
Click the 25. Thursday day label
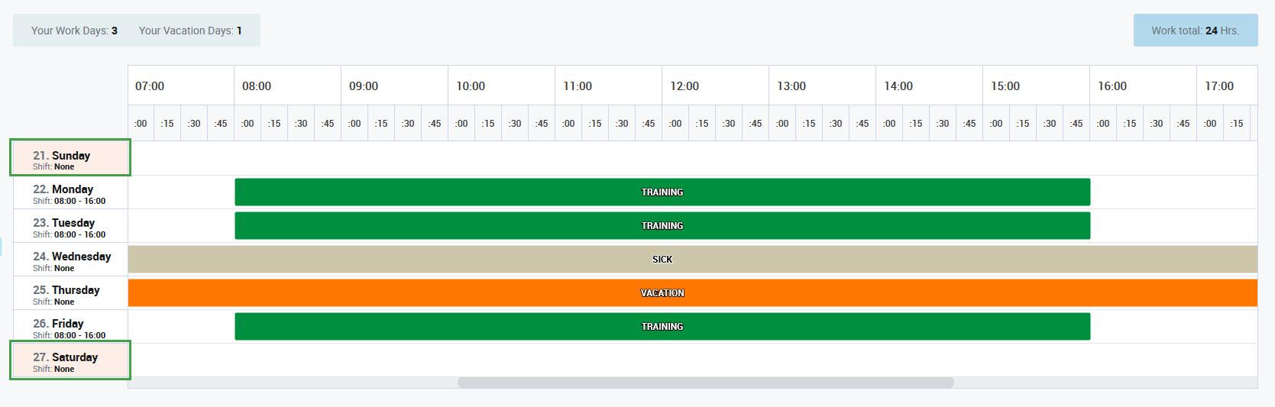(70, 293)
